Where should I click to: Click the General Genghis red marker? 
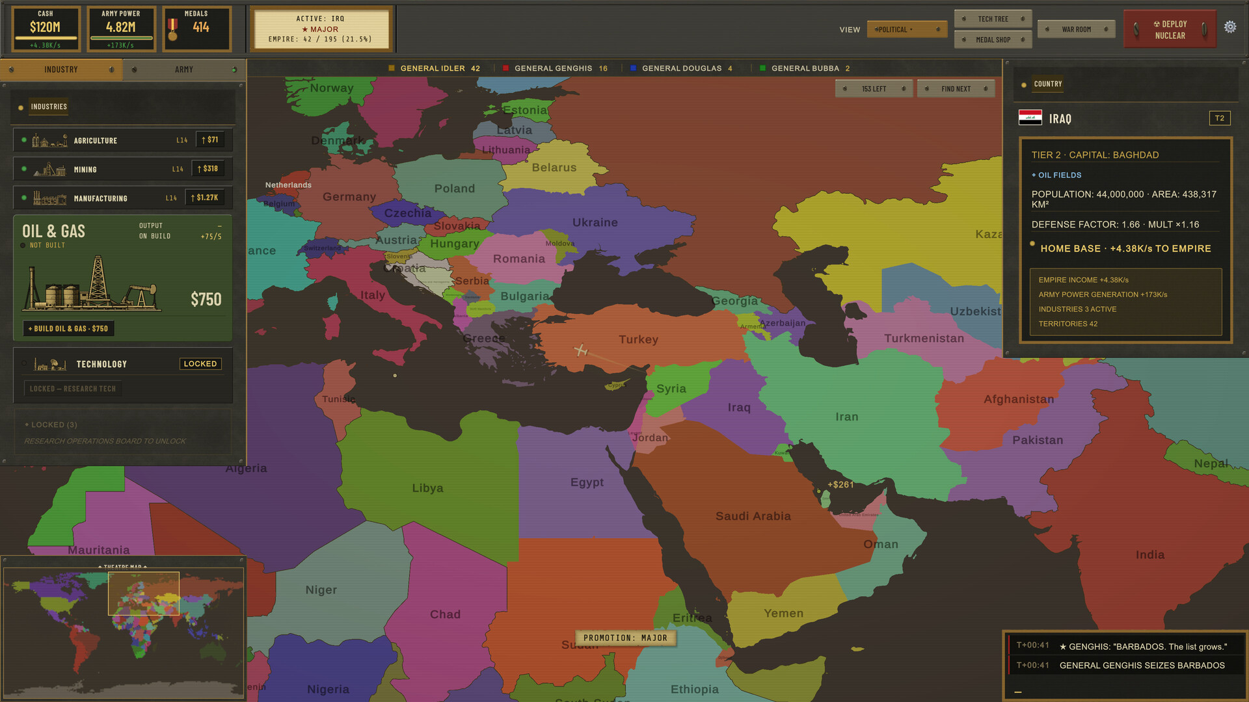tap(505, 68)
